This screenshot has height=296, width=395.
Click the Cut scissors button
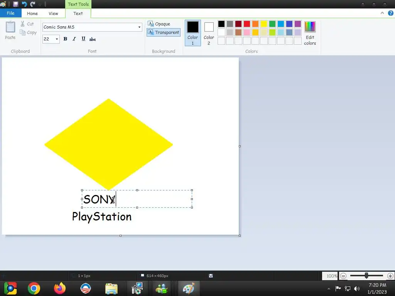pos(27,24)
